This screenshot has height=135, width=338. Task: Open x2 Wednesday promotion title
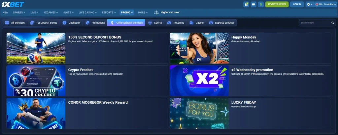(252, 70)
